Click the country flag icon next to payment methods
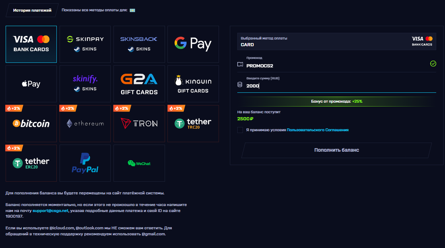This screenshot has height=248, width=445. point(132,10)
